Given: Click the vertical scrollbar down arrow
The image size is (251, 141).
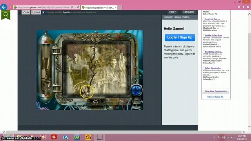Looking at the screenshot, I should [249, 127].
